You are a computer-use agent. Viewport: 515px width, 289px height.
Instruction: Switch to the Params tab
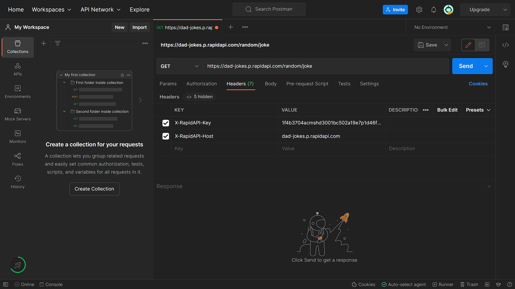[168, 84]
